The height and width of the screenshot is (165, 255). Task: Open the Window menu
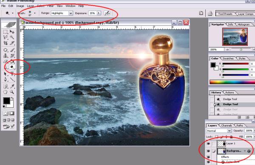(x=70, y=6)
